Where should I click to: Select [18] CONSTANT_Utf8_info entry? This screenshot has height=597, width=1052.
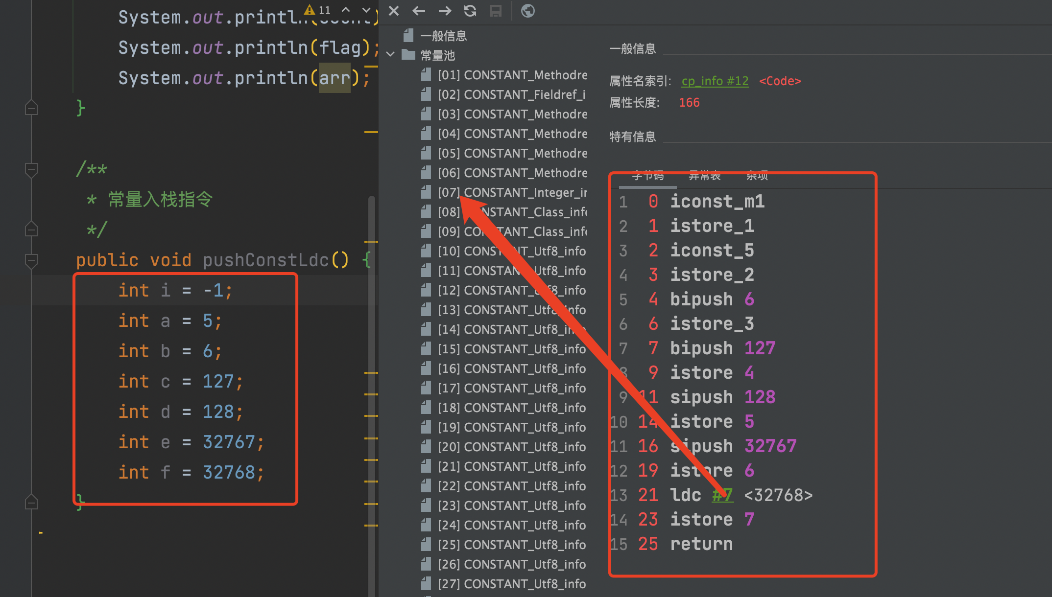(503, 408)
